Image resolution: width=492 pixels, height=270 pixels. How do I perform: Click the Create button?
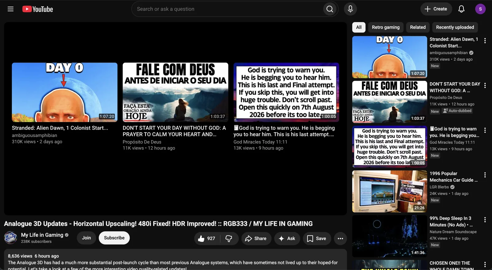[x=436, y=9]
